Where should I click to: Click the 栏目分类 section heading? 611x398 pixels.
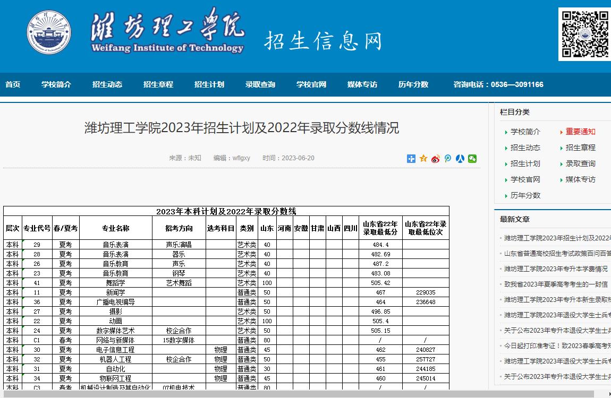coord(515,112)
